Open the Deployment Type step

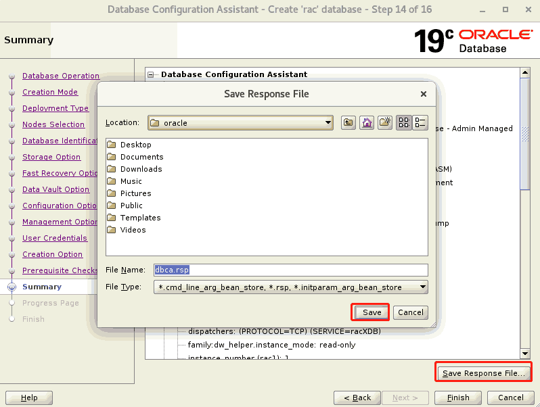pos(55,108)
